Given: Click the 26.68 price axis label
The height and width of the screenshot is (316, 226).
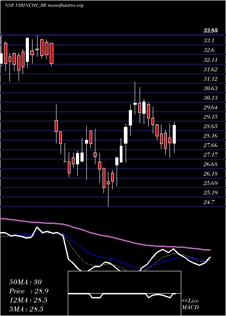Looking at the screenshot, I should [210, 164].
